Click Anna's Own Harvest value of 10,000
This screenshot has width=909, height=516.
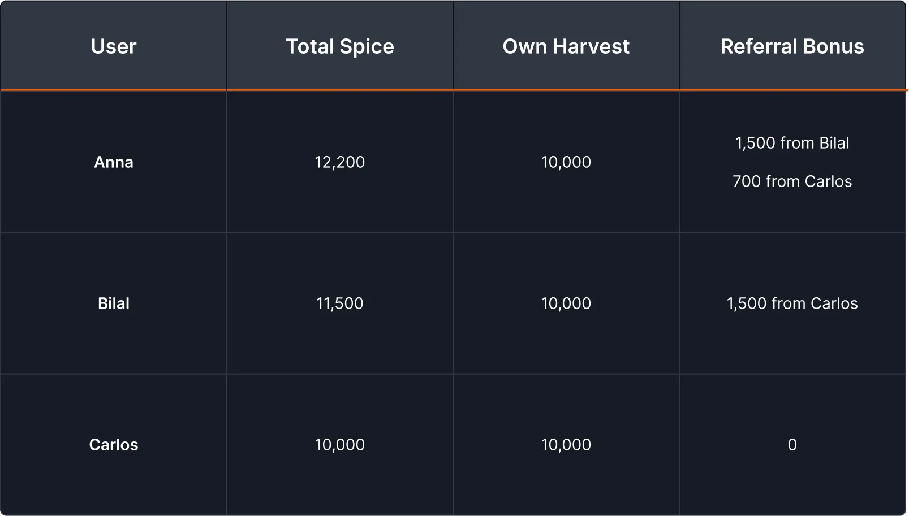(x=566, y=162)
